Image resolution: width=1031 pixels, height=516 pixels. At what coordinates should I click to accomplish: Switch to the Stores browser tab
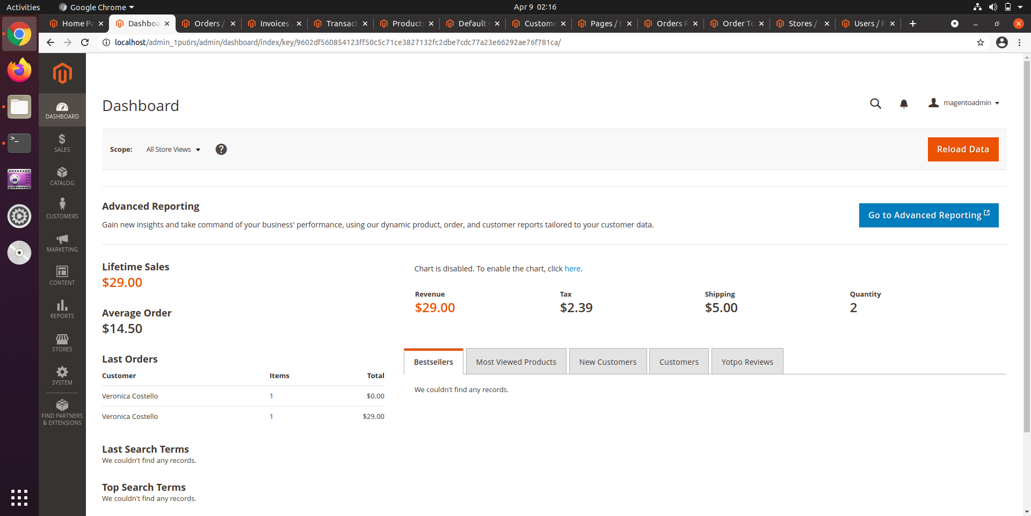click(x=803, y=24)
